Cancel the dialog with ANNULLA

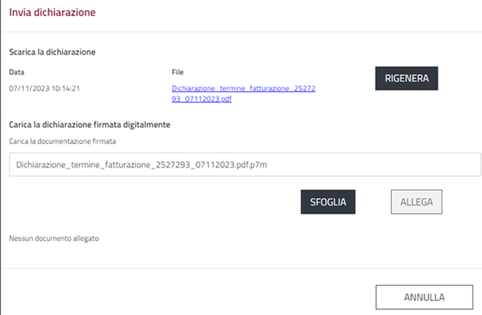423,297
